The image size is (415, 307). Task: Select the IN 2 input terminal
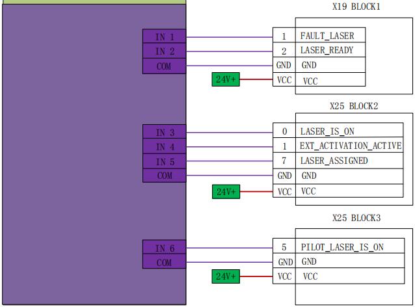pyautogui.click(x=165, y=51)
